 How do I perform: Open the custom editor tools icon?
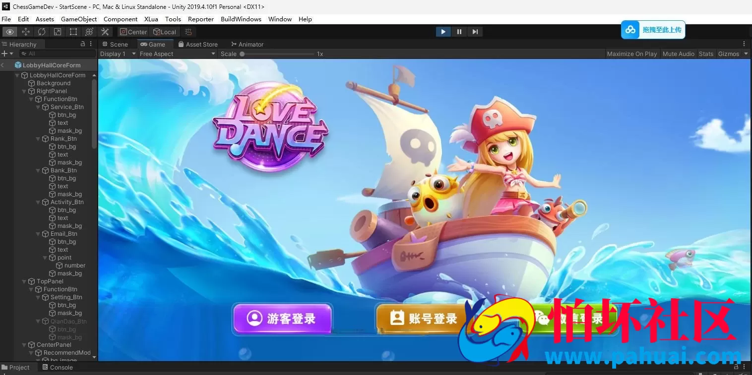[x=105, y=32]
